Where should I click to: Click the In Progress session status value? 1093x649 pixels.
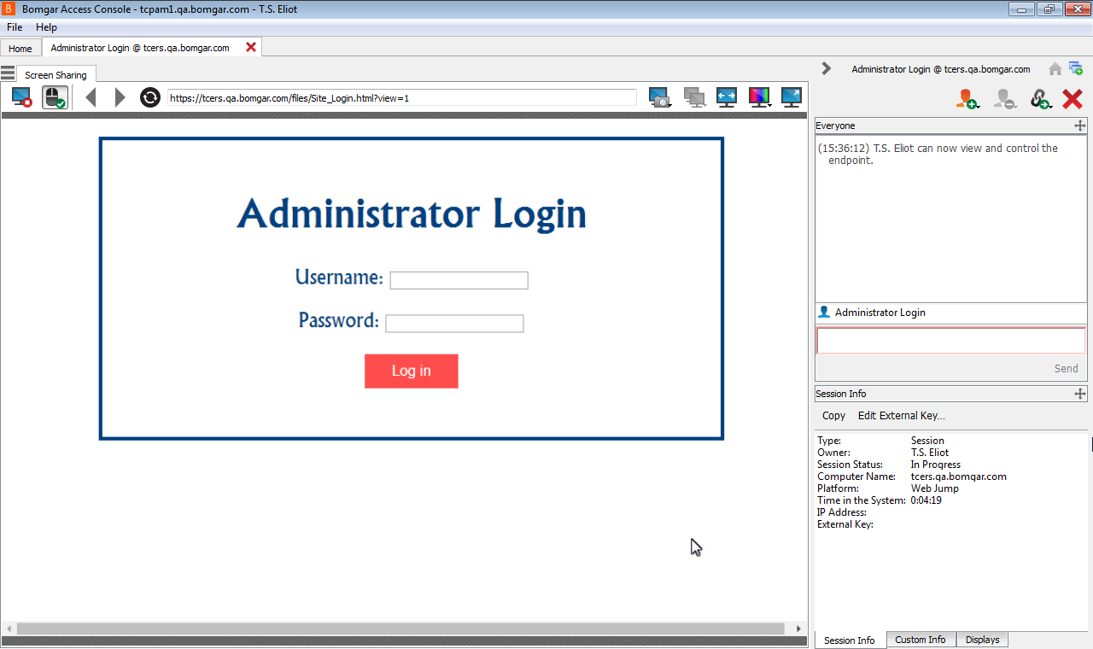click(x=935, y=465)
